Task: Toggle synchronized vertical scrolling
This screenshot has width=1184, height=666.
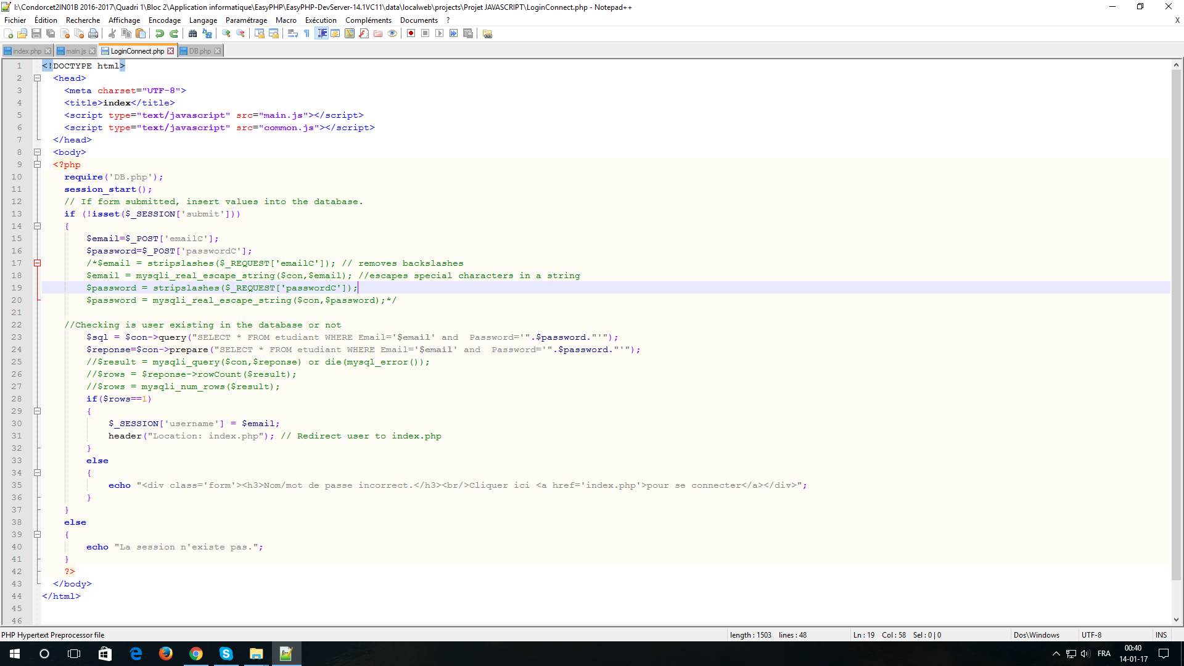Action: [260, 34]
